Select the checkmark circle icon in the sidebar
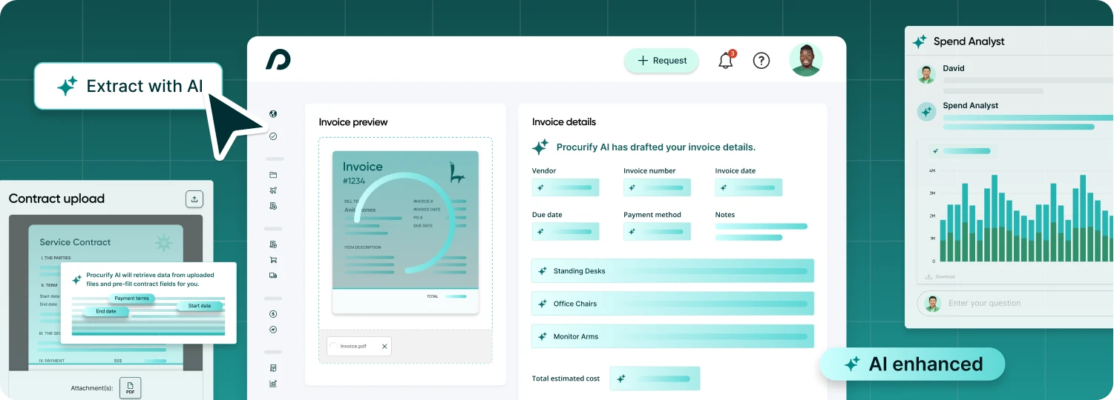This screenshot has height=400, width=1114. (273, 136)
